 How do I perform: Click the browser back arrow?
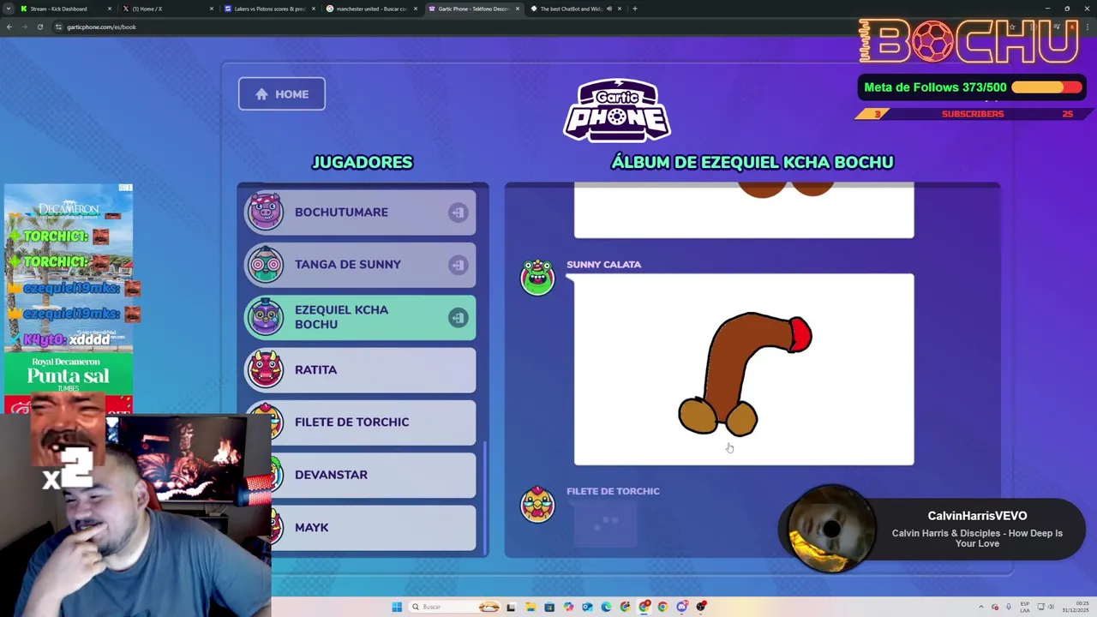point(9,27)
